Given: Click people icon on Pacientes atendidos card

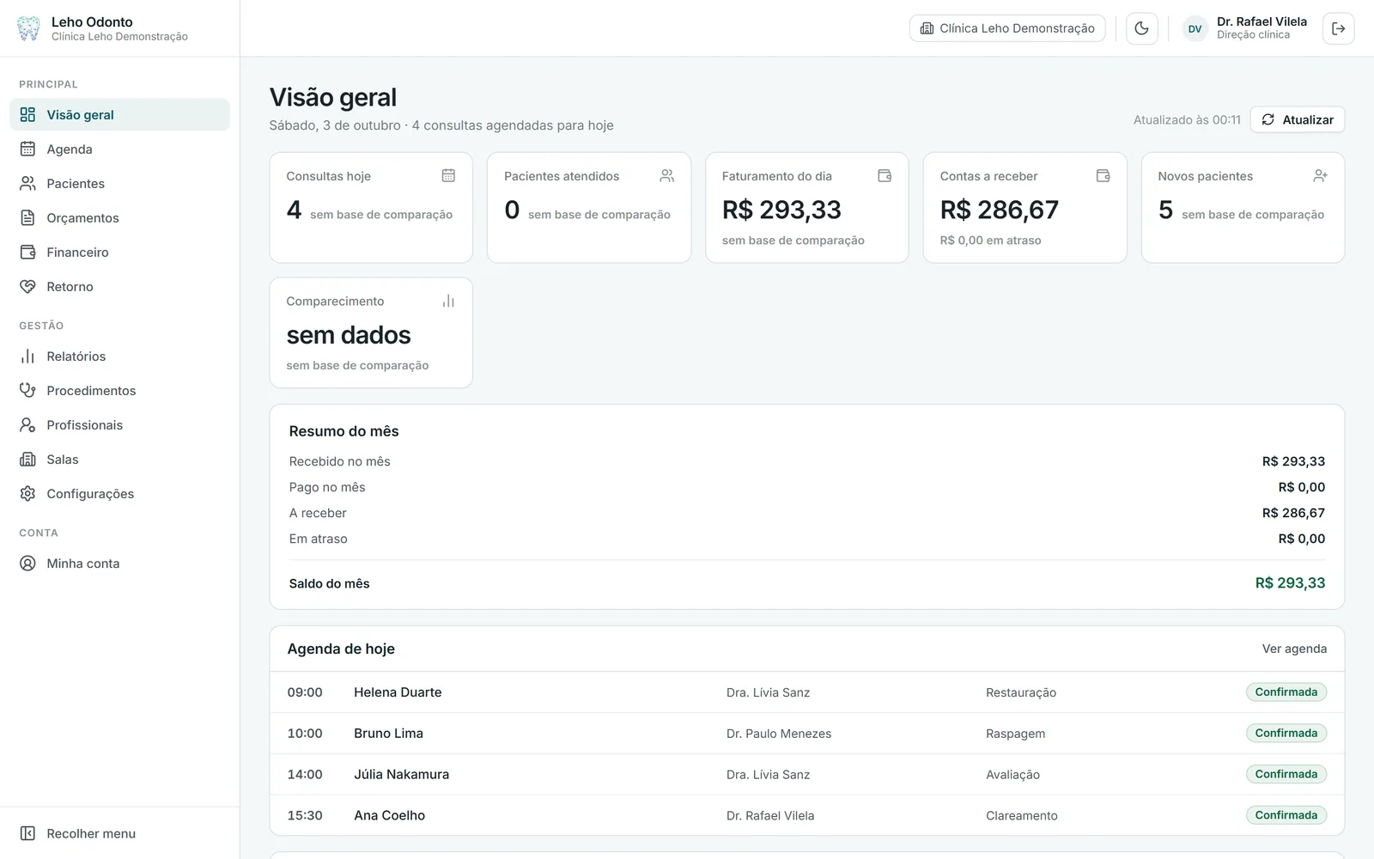Looking at the screenshot, I should (x=666, y=175).
